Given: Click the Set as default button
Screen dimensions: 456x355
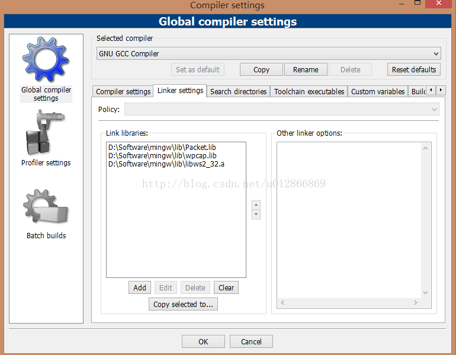Looking at the screenshot, I should click(x=198, y=69).
